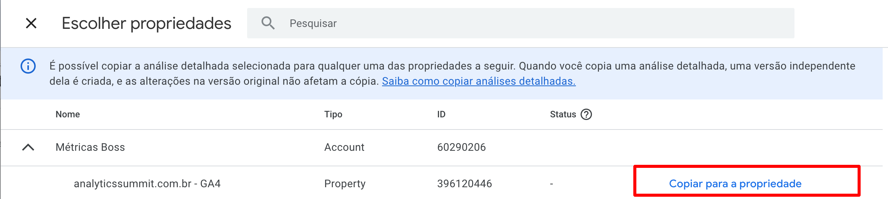The image size is (888, 199).
Task: Click the Nome column header
Action: pyautogui.click(x=68, y=114)
